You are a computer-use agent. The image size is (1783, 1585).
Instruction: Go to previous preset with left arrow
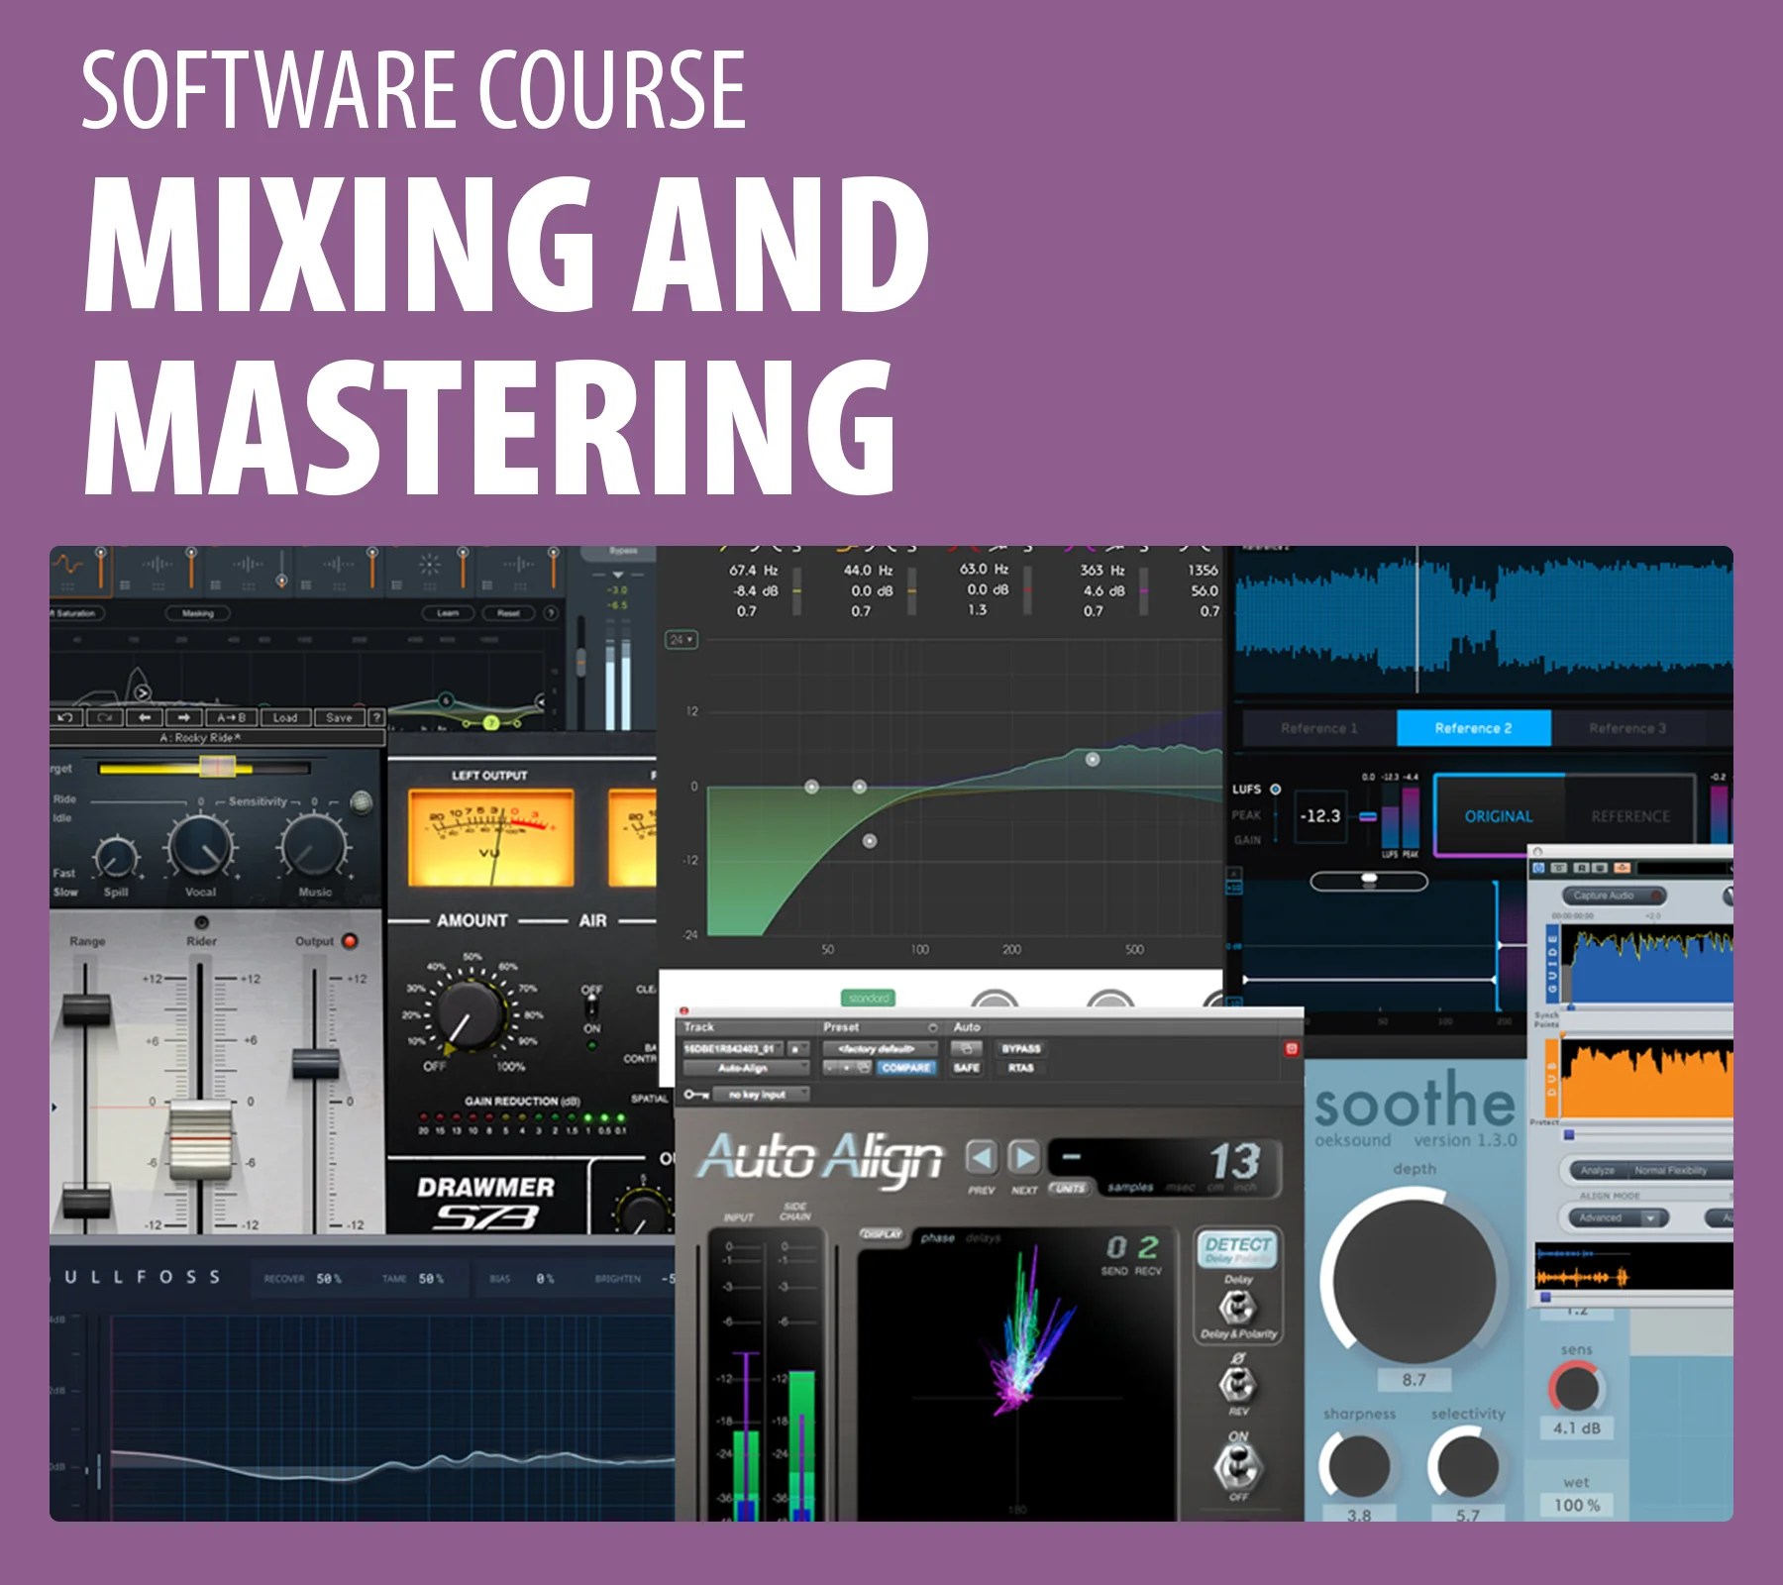point(145,716)
